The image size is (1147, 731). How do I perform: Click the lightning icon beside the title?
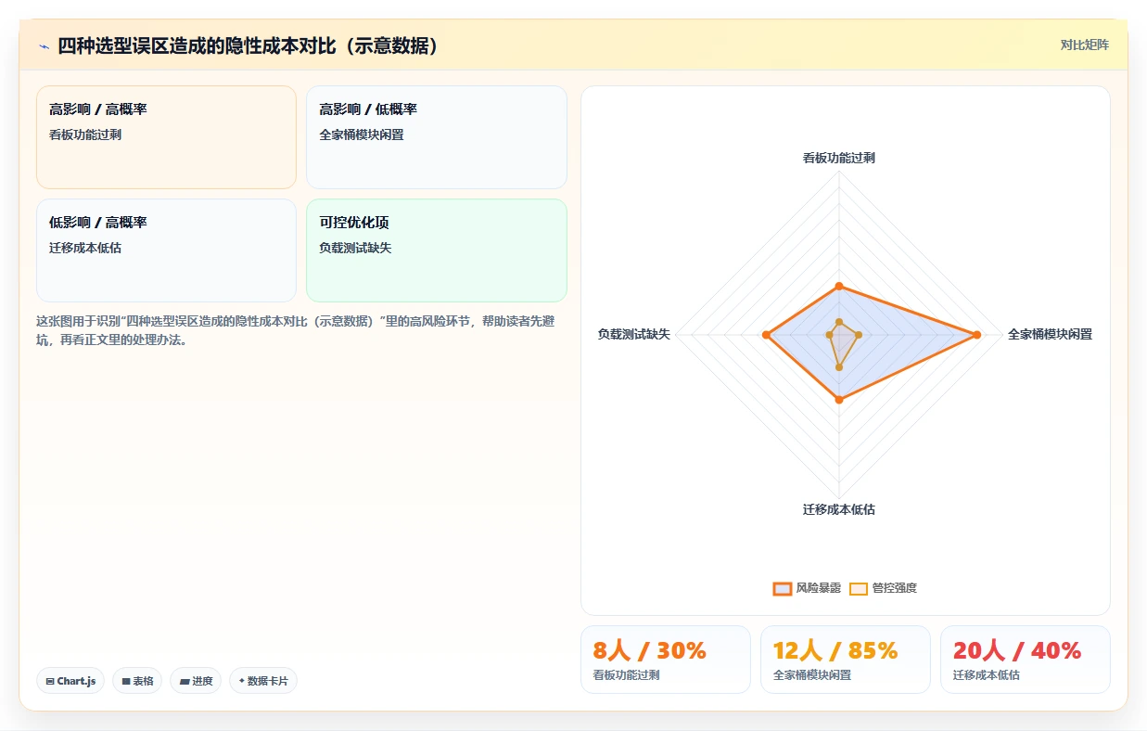point(44,45)
